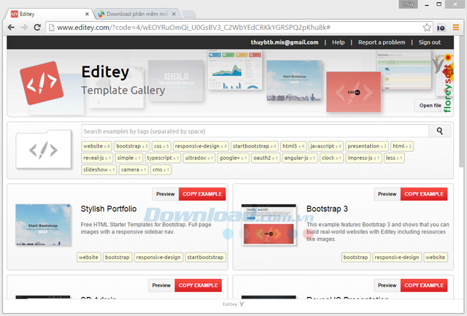Click startbootstrap tag under Stylish Portfolio
467x316 pixels.
(205, 257)
